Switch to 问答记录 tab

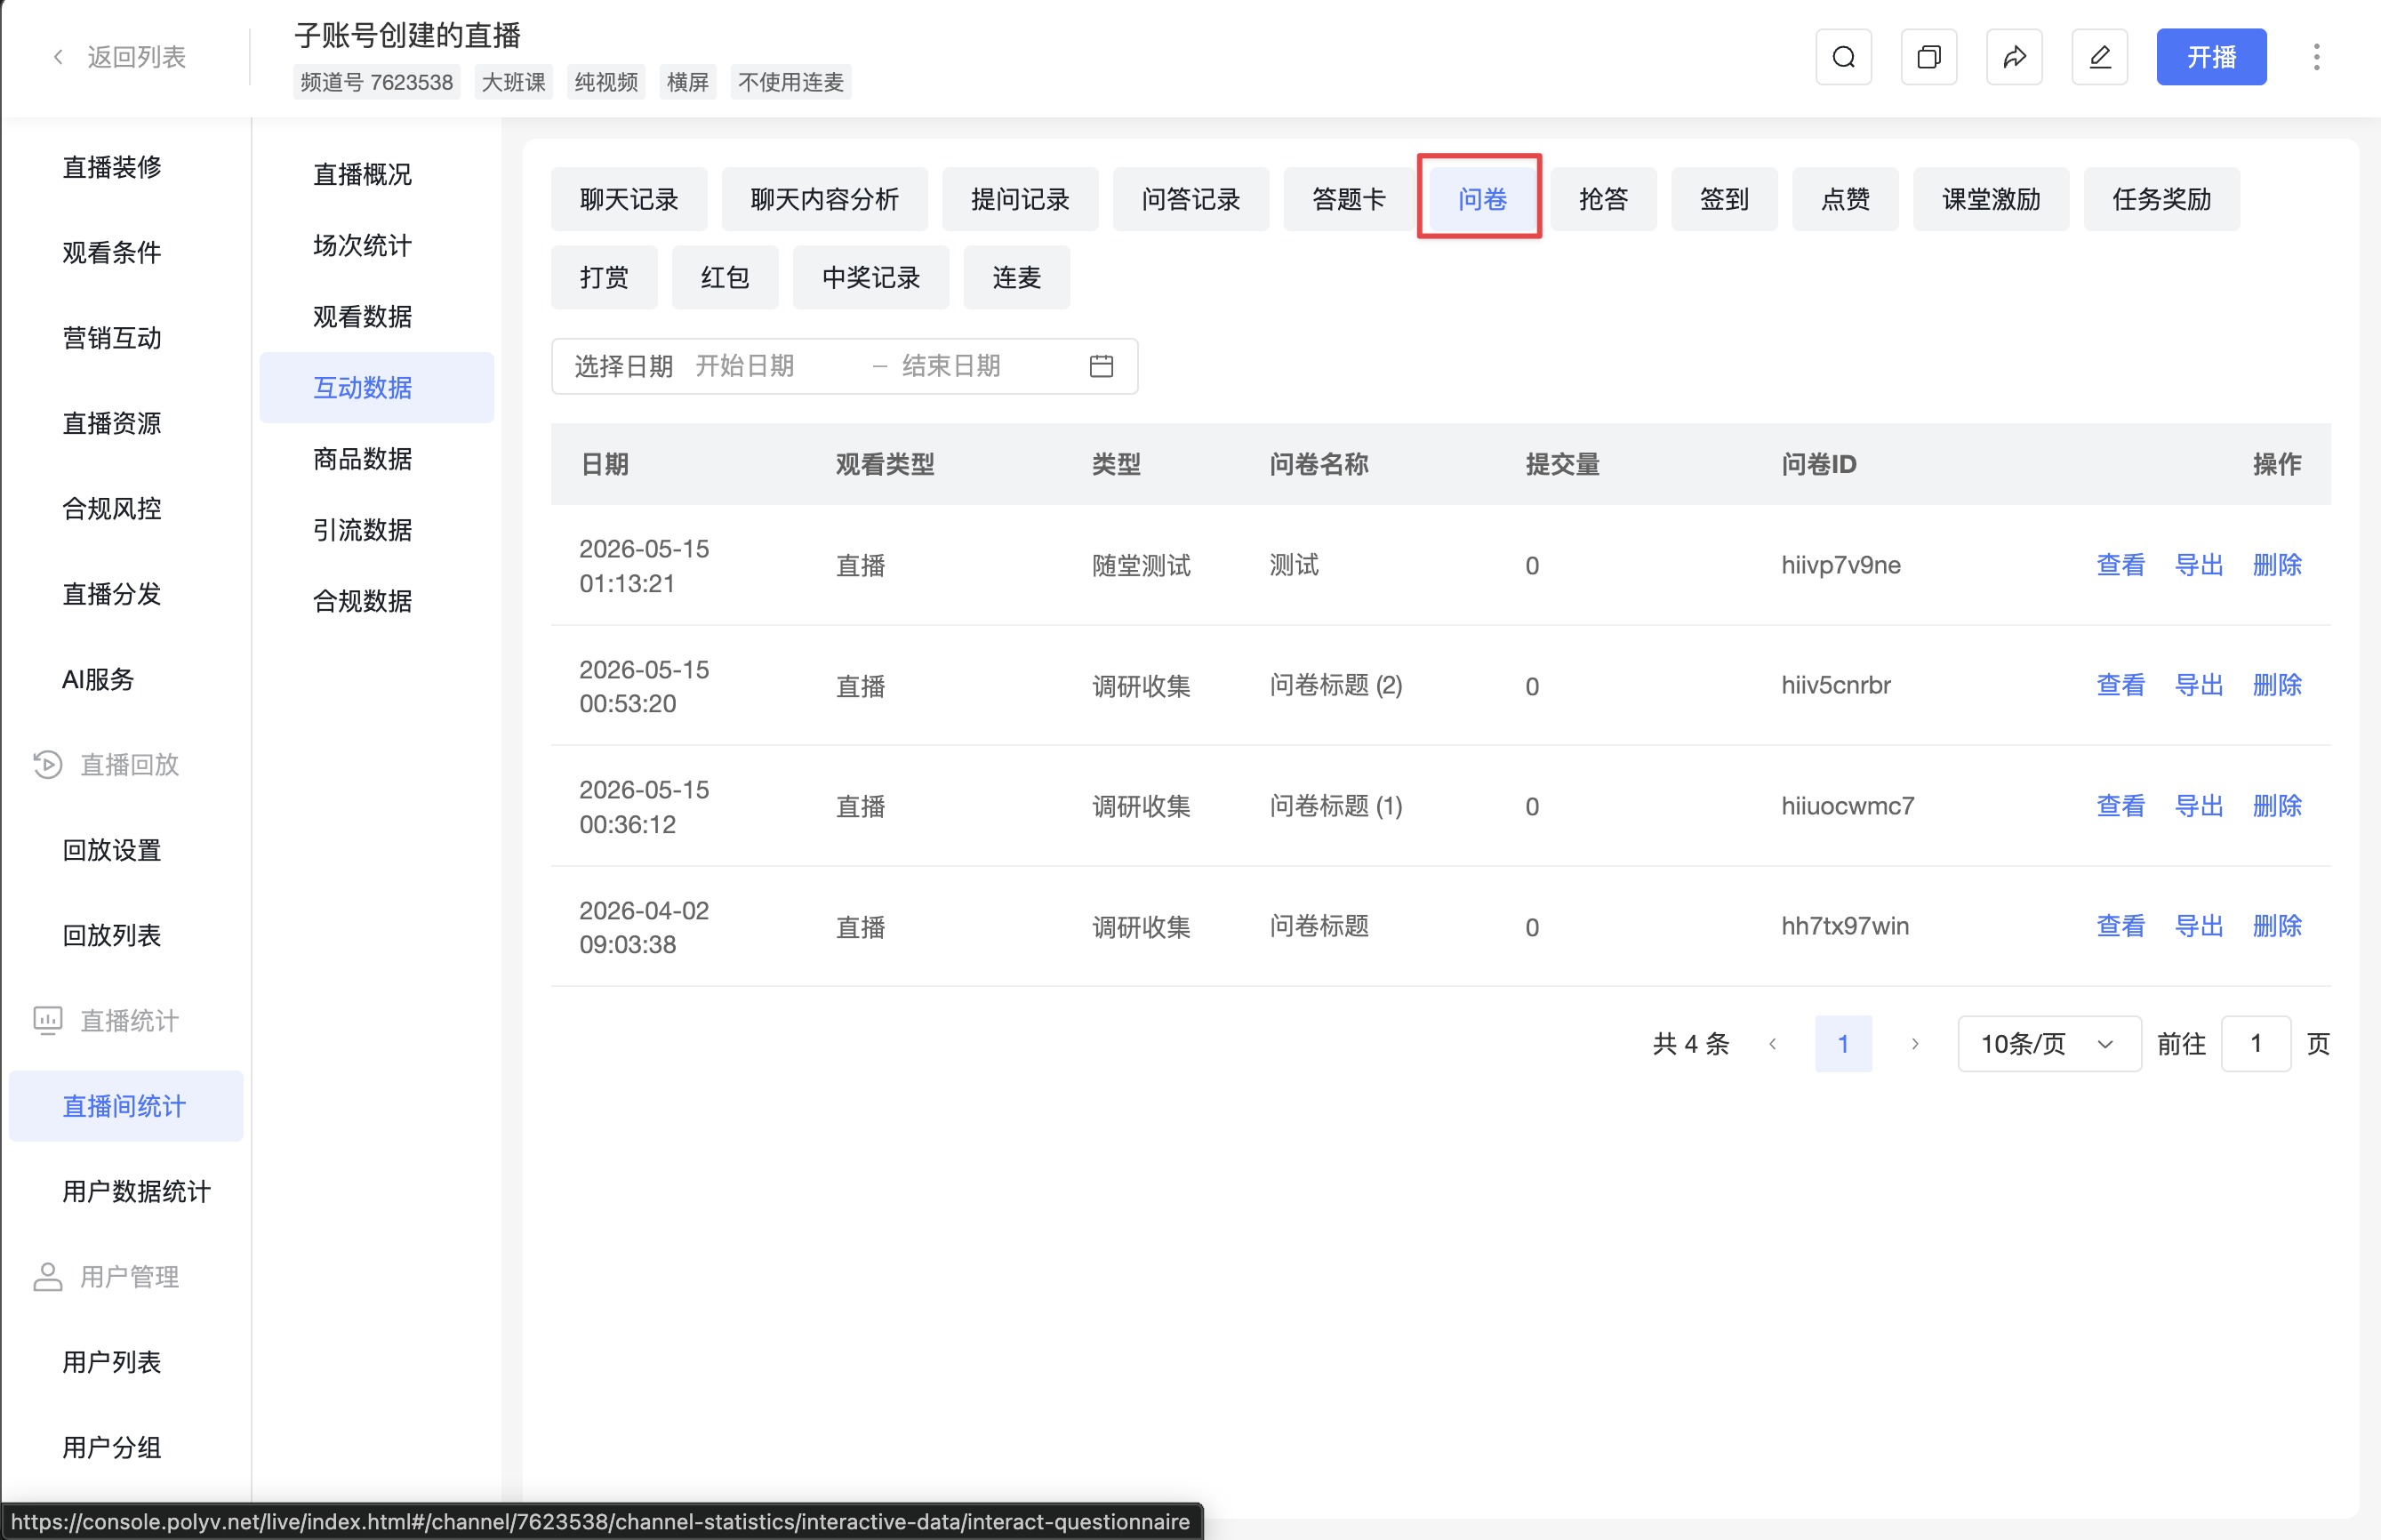point(1191,199)
